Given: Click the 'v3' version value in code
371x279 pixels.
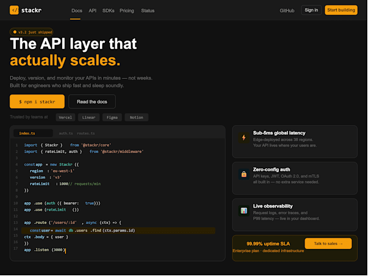Looking at the screenshot, I should coord(57,177).
